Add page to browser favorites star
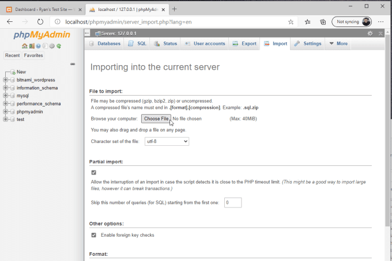 click(x=291, y=21)
